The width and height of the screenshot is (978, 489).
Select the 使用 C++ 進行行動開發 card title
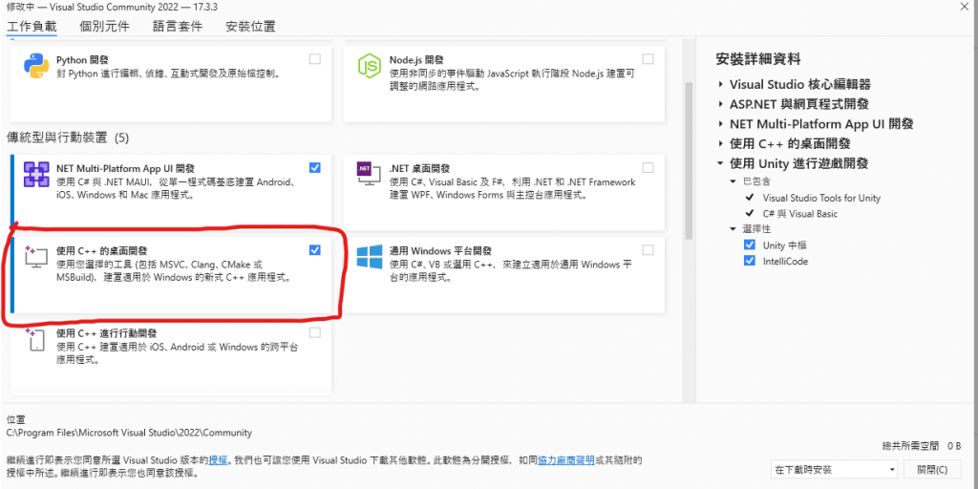(106, 333)
